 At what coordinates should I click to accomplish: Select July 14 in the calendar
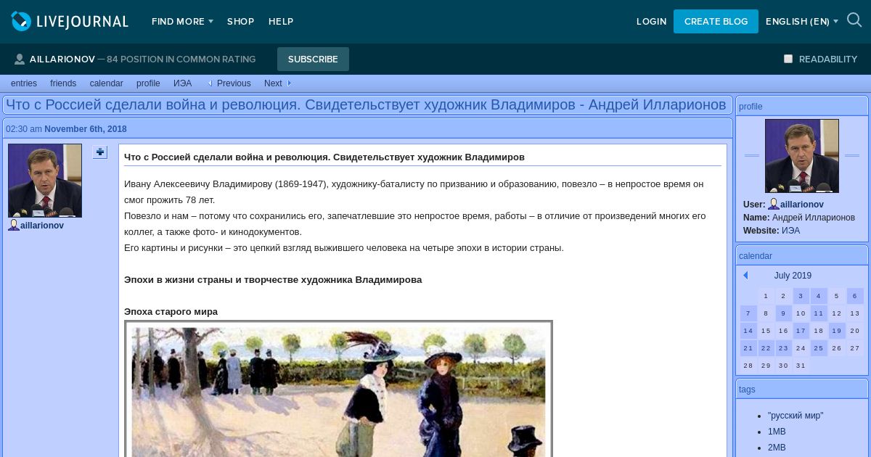pos(748,331)
